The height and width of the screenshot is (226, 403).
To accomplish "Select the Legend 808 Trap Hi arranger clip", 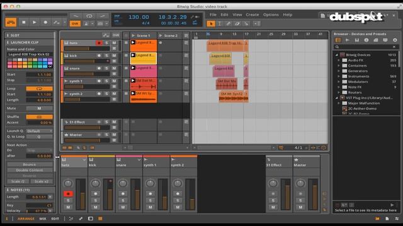I will coord(225,46).
